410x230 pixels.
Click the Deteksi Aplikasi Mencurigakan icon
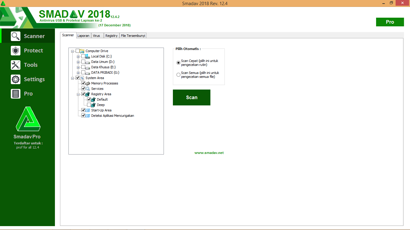click(x=88, y=116)
